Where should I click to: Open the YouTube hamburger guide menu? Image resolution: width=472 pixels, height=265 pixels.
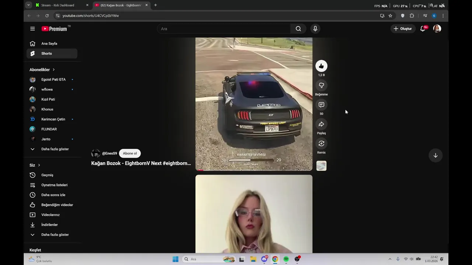(32, 29)
